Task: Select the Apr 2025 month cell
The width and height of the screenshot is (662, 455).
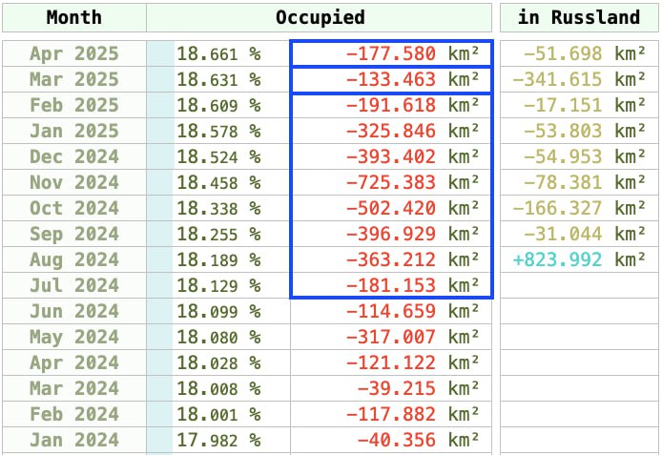Action: (x=74, y=53)
